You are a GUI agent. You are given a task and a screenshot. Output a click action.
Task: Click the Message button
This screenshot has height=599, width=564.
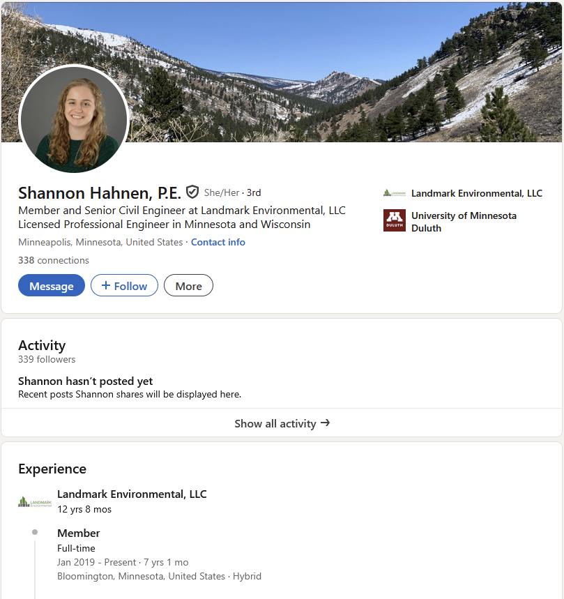pyautogui.click(x=51, y=285)
